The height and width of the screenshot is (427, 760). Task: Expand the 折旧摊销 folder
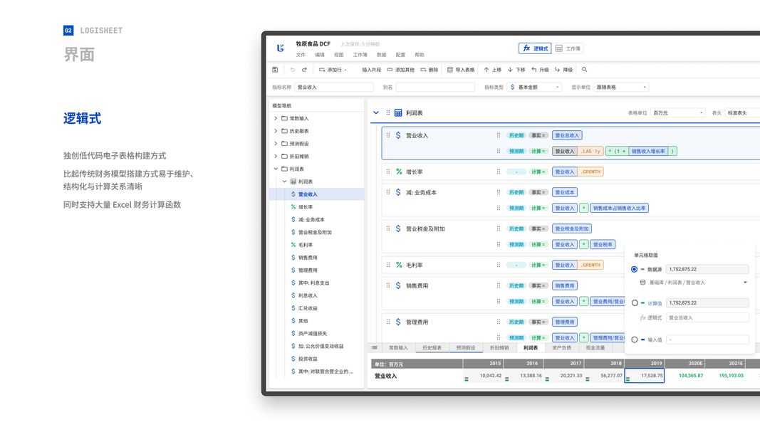click(x=276, y=156)
